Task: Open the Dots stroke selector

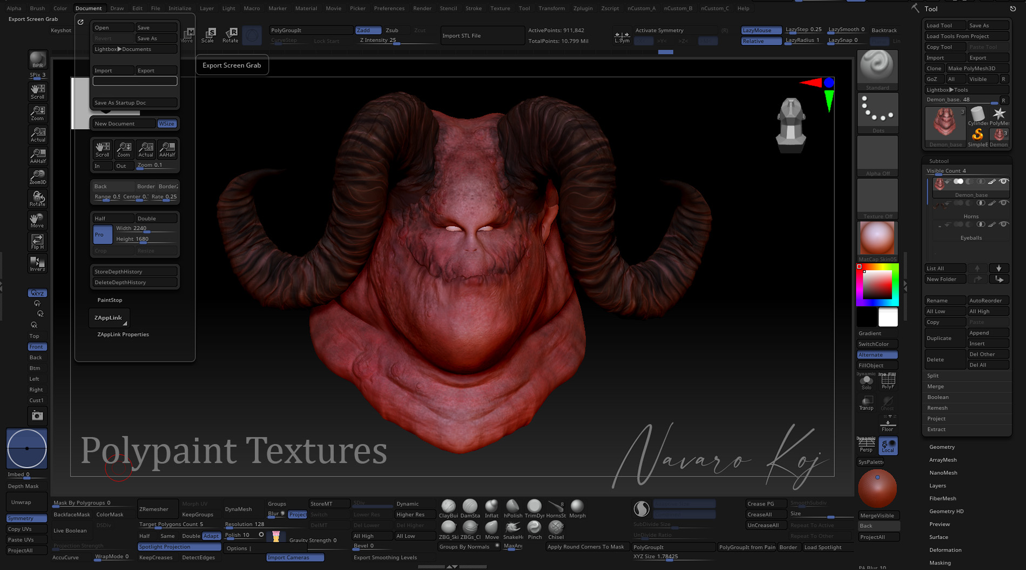Action: tap(878, 113)
